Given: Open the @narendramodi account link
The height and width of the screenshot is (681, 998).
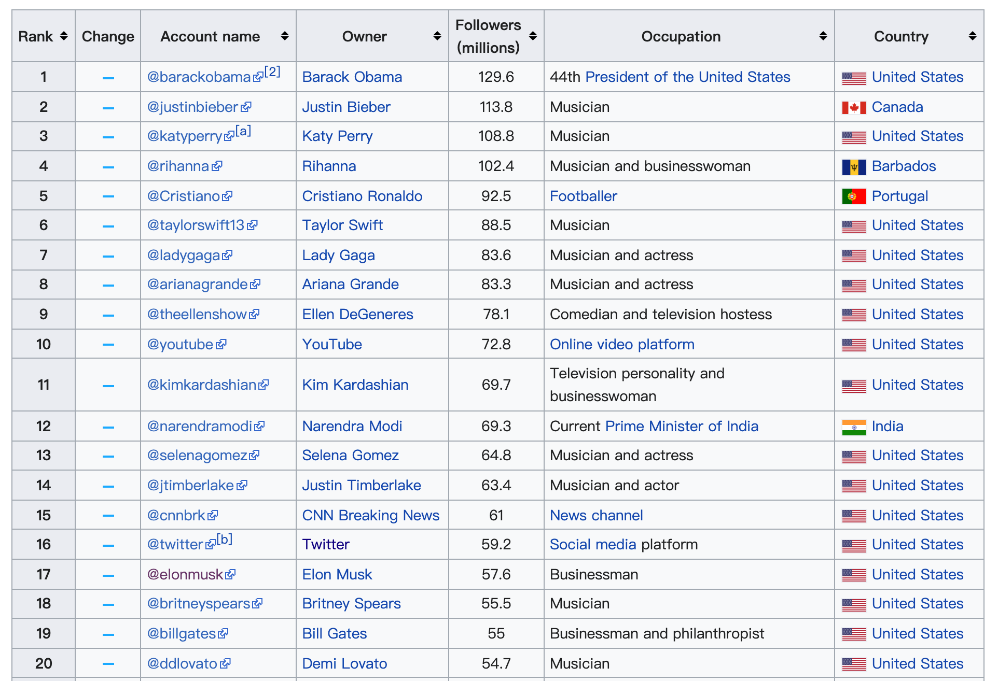Looking at the screenshot, I should click(x=199, y=426).
